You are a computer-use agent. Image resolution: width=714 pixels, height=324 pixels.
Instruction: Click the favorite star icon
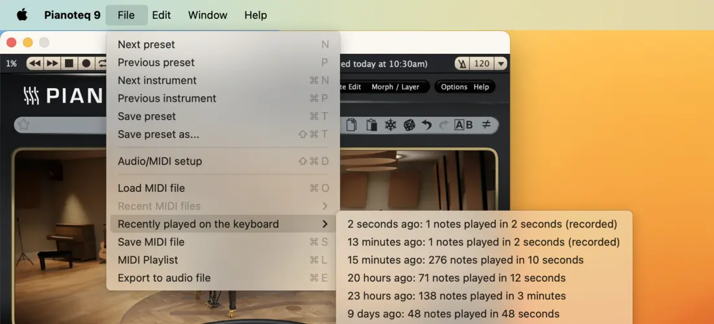(x=24, y=124)
